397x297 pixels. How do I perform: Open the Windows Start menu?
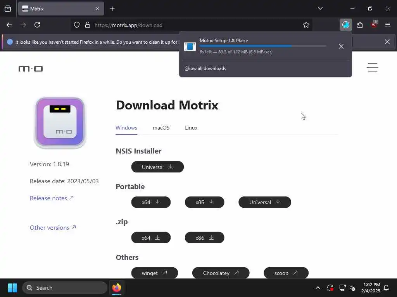(x=12, y=288)
